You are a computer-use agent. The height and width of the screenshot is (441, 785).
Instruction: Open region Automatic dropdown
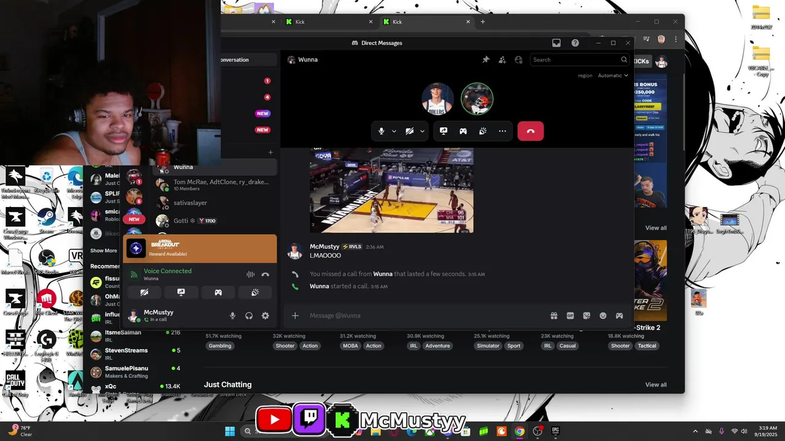613,75
